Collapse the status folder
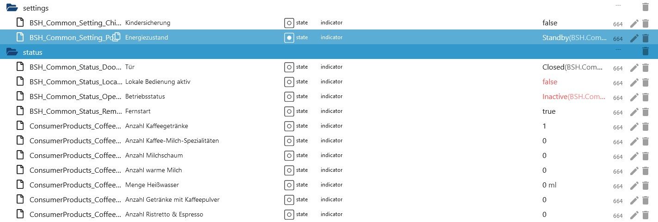 (x=12, y=52)
